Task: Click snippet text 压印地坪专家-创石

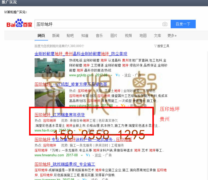Action: (x=83, y=96)
